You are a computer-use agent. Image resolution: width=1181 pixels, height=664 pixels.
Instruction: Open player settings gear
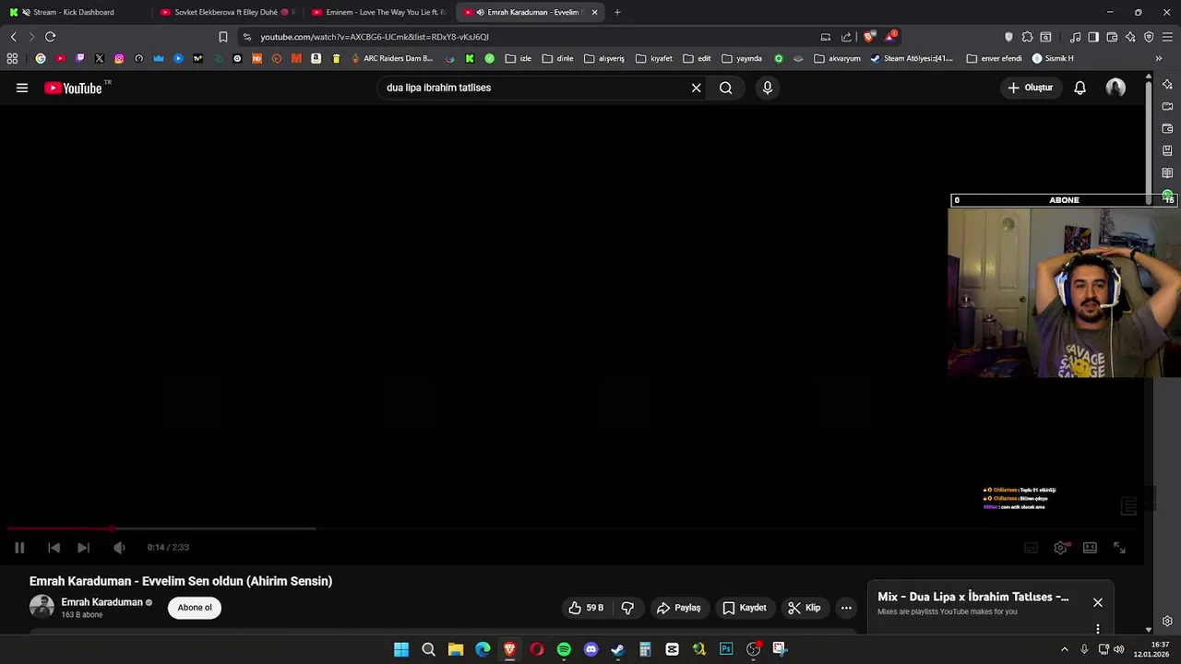coord(1061,547)
